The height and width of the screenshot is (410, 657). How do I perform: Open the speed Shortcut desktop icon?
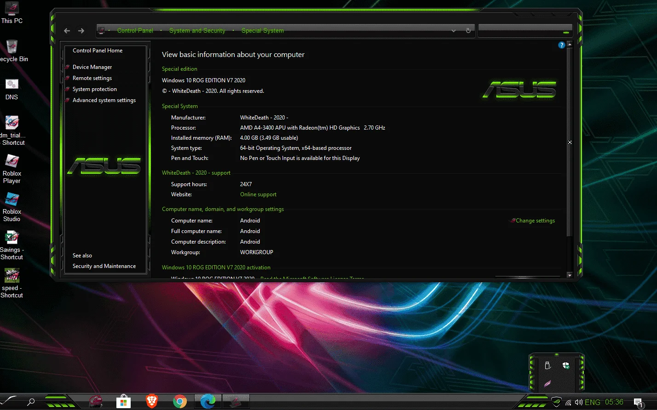pyautogui.click(x=12, y=283)
